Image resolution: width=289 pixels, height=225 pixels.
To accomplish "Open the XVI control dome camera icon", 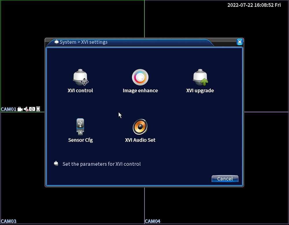I will (81, 77).
